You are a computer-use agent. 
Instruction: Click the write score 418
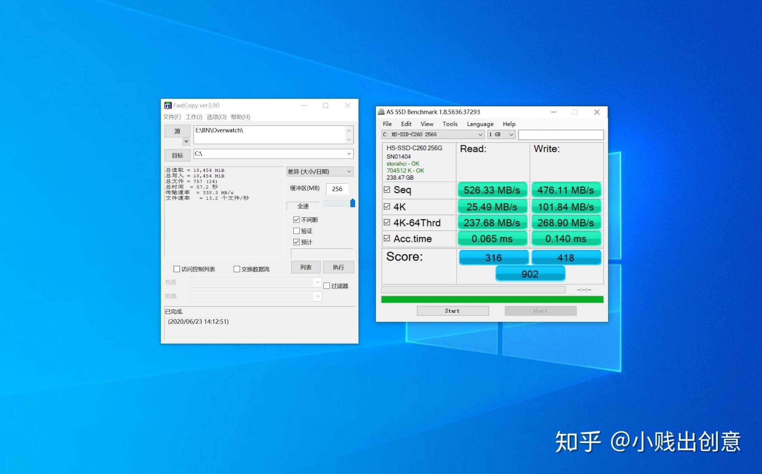coord(566,257)
